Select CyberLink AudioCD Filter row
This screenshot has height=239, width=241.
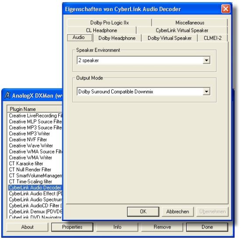coord(35,206)
